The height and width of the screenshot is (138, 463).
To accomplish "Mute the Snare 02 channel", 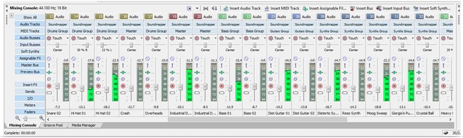I will click(x=49, y=59).
